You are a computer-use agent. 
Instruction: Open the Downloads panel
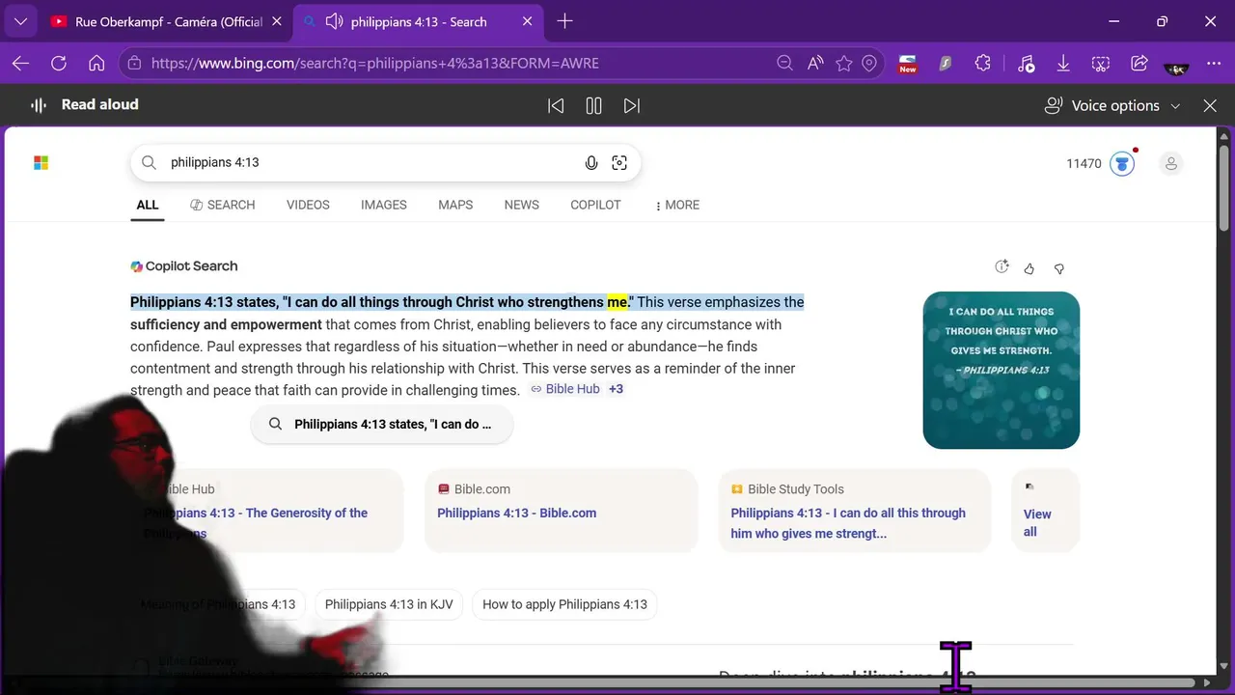(x=1063, y=63)
